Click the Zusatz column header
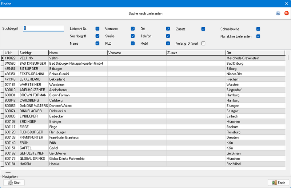The width and height of the screenshot is (291, 188). coord(196,53)
